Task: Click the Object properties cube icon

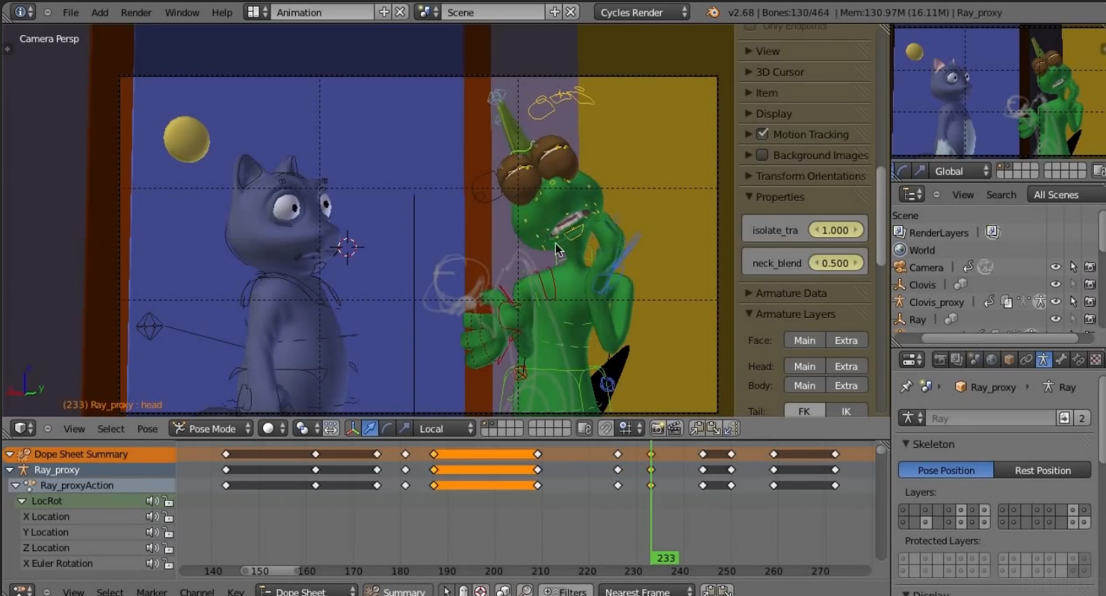Action: tap(1009, 360)
